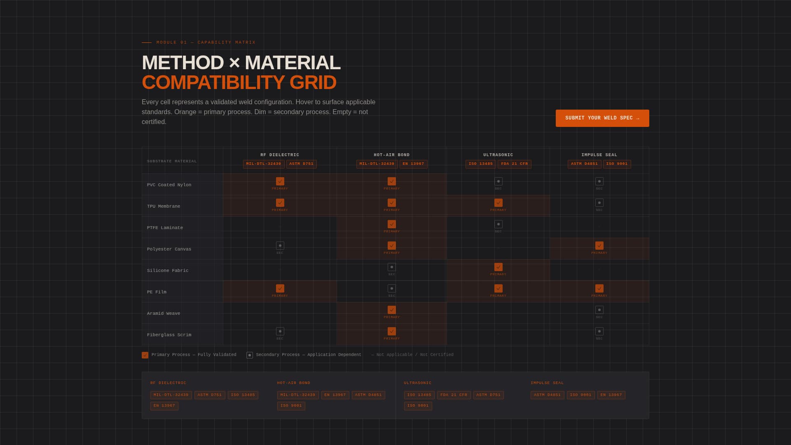Image resolution: width=791 pixels, height=445 pixels.
Task: Select the PE Film Impulse Seal check icon
Action: (599, 288)
